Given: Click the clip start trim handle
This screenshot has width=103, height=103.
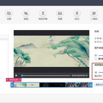Looking at the screenshot, I should coord(12,85).
